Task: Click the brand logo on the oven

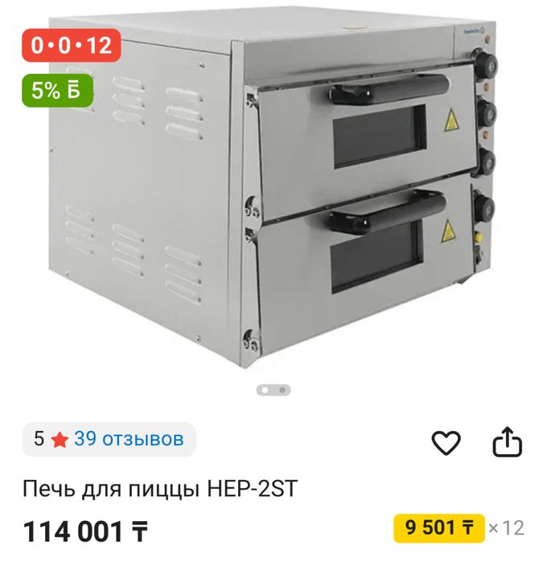Action: tap(474, 31)
